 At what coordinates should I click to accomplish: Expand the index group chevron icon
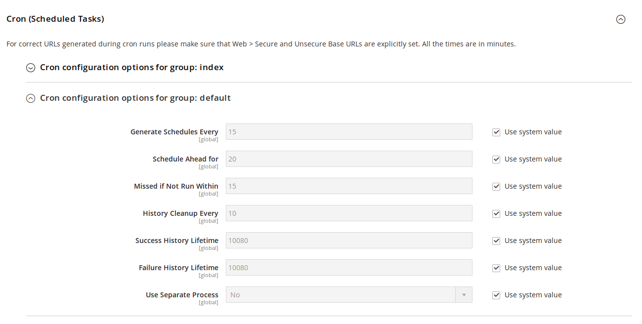pos(31,68)
